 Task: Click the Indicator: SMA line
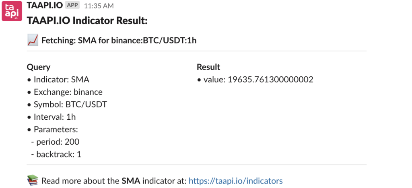tap(58, 80)
